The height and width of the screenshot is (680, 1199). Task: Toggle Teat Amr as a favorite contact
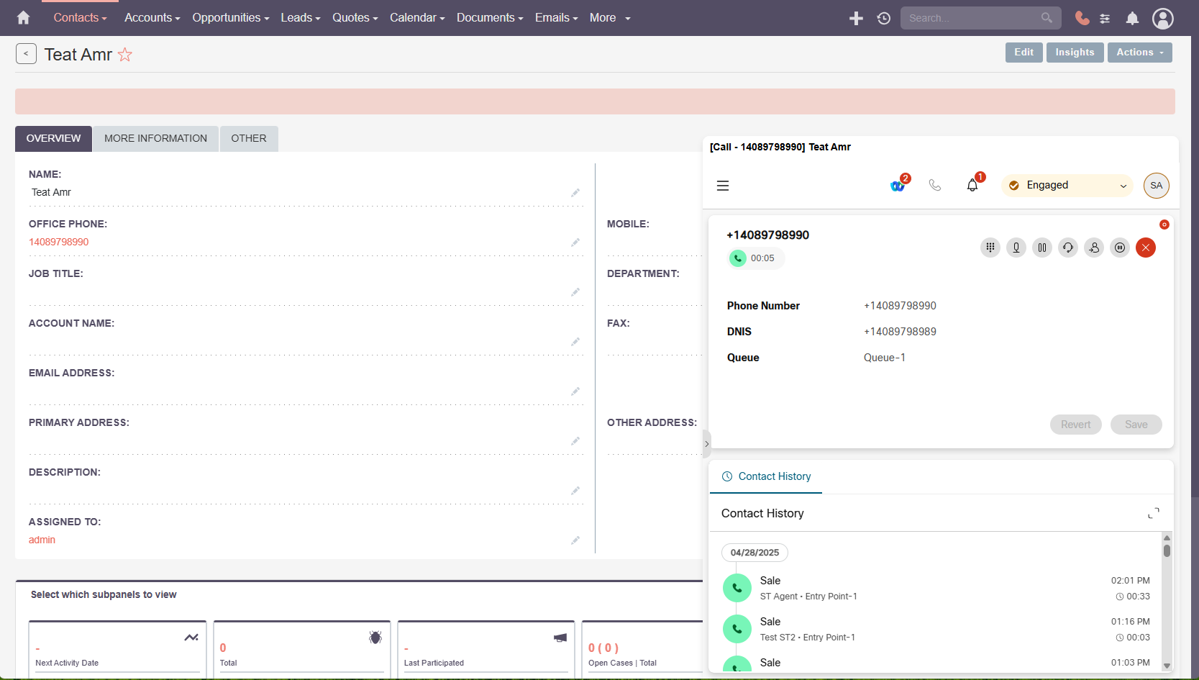click(x=125, y=54)
